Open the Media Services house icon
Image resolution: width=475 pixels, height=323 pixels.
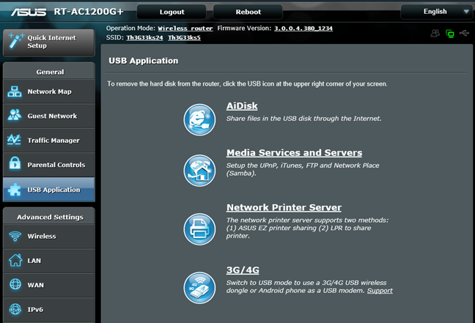click(199, 171)
